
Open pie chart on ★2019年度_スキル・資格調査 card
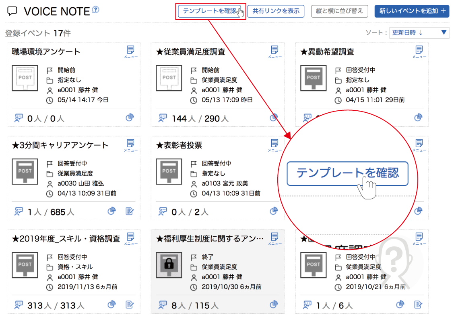tap(111, 305)
